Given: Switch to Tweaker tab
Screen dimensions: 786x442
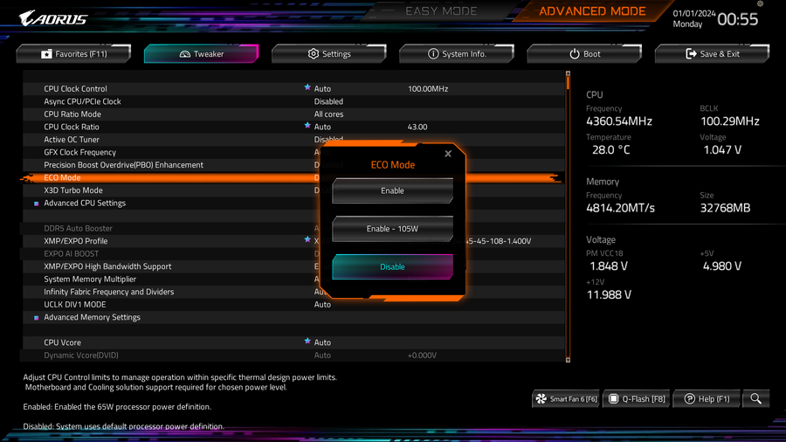Looking at the screenshot, I should [202, 53].
